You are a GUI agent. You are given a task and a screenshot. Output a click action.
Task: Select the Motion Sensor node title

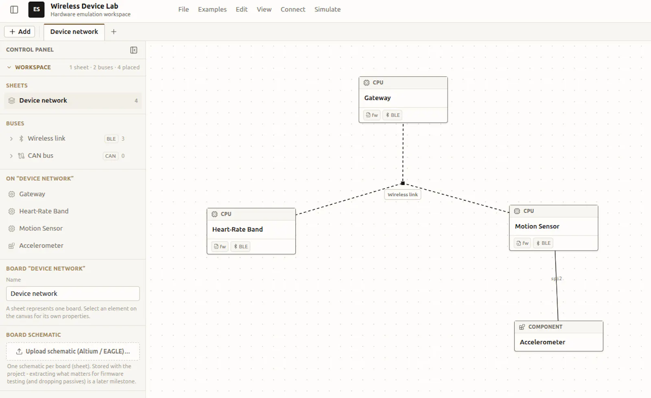537,227
